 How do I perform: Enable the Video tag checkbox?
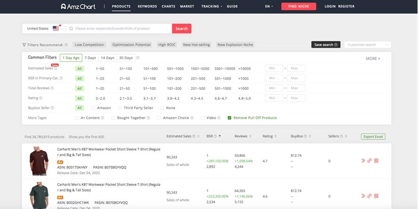(202, 118)
